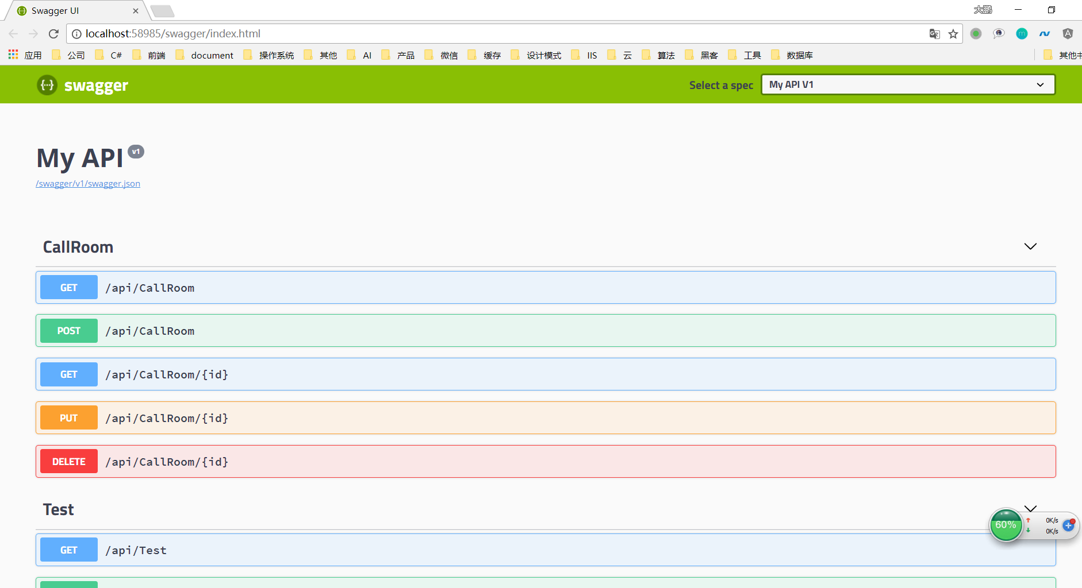
Task: Open the 微信 bookmark folder
Action: pos(442,55)
